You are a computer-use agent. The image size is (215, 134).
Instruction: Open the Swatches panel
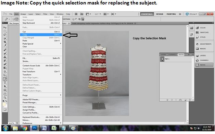click(202, 33)
